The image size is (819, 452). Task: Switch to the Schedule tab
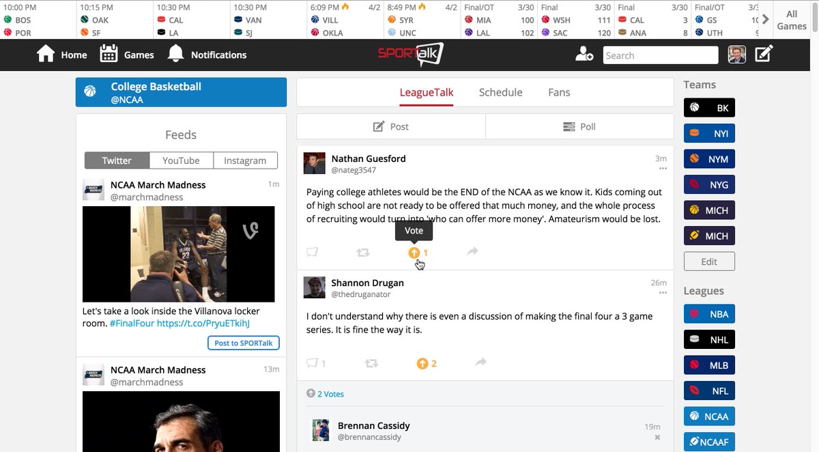(x=500, y=92)
